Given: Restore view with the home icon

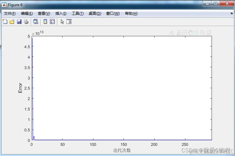Looking at the screenshot, I should pyautogui.click(x=209, y=33).
